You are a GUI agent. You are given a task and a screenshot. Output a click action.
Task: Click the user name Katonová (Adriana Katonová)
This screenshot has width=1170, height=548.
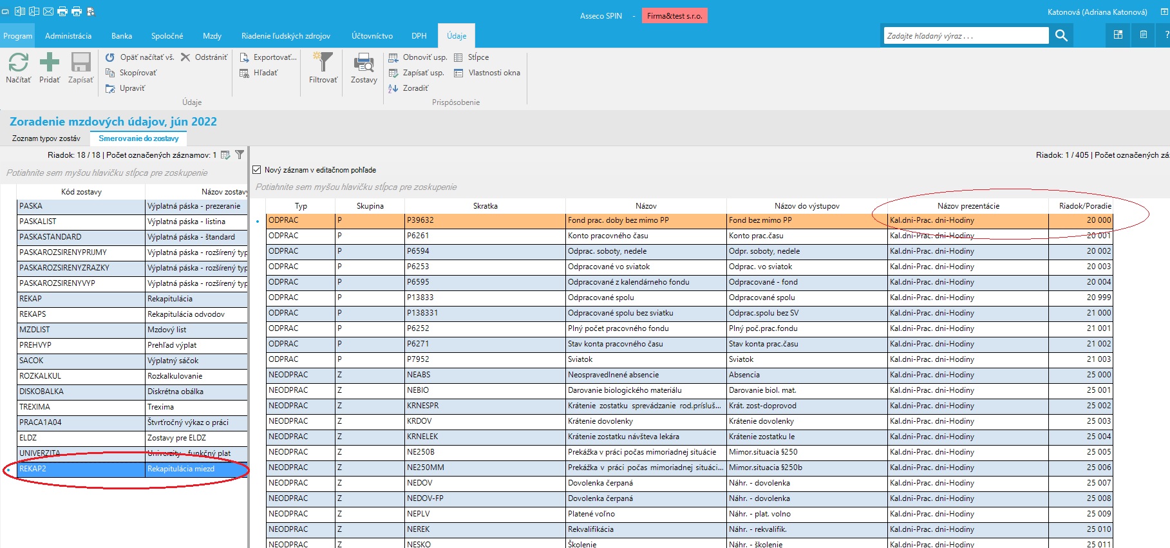pos(1097,12)
